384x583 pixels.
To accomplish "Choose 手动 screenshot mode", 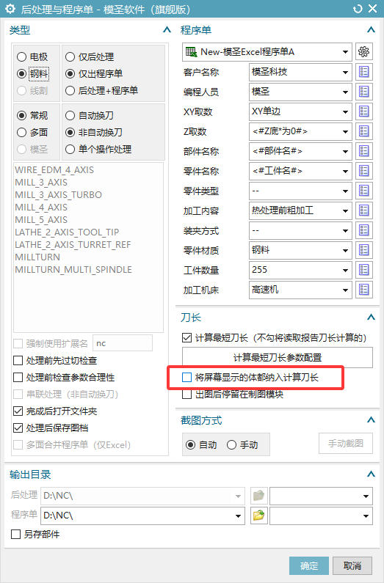I will tap(231, 444).
